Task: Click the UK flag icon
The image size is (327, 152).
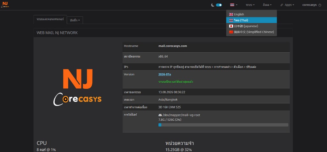Action: point(231,14)
